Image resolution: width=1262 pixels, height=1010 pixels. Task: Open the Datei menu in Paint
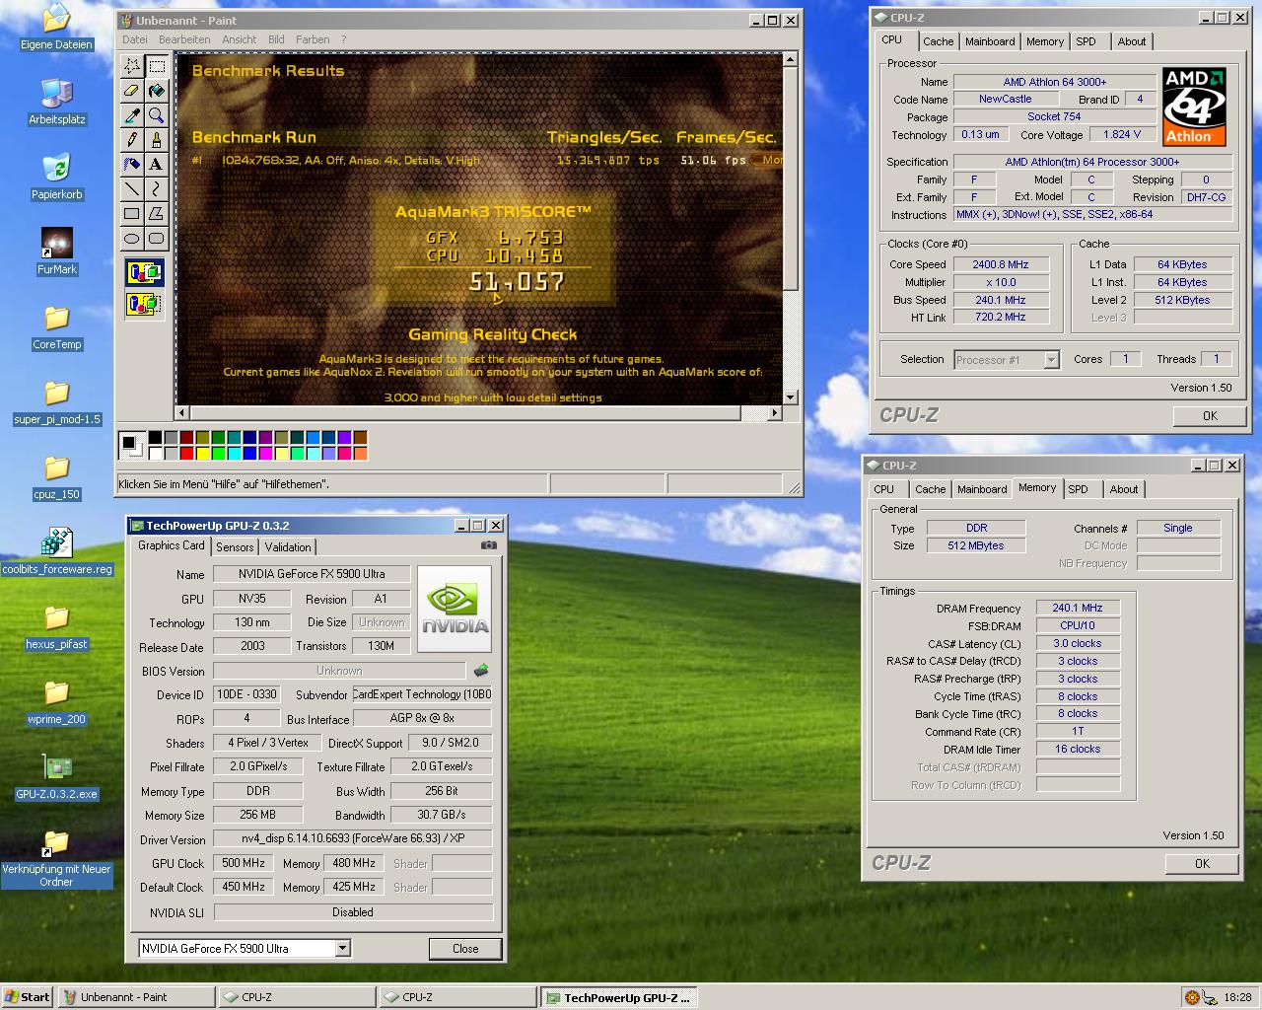[134, 39]
